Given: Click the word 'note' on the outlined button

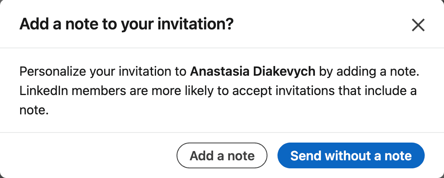Looking at the screenshot, I should 242,156.
